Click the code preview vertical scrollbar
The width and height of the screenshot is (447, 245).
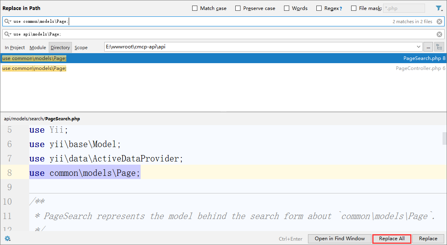[444, 138]
